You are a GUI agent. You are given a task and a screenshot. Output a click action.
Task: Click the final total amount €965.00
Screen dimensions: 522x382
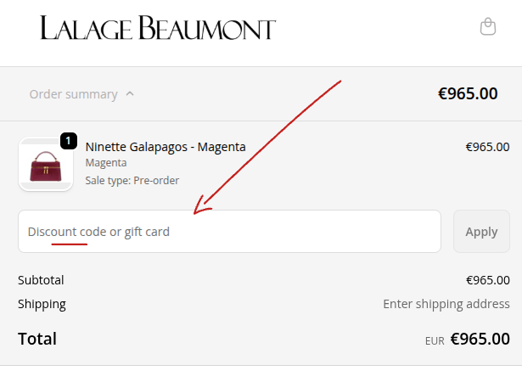(480, 339)
